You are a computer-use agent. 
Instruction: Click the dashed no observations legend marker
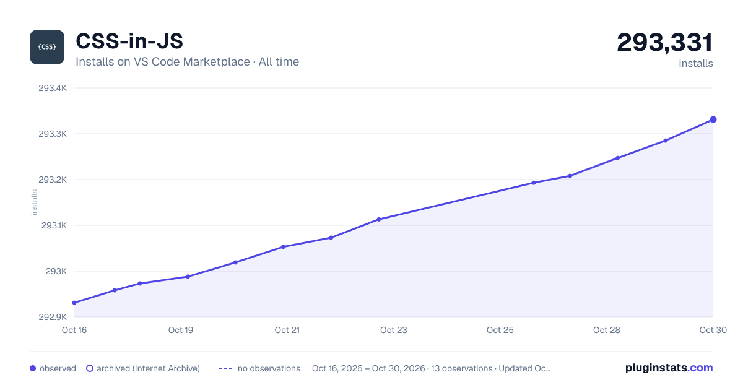[x=225, y=368]
